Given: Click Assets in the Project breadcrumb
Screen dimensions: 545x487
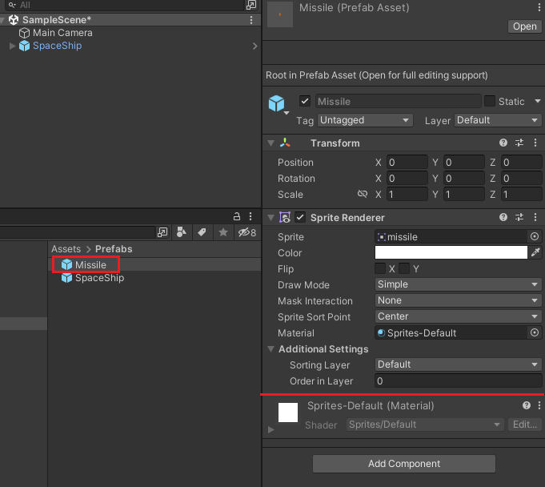Looking at the screenshot, I should tap(66, 249).
